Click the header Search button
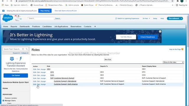This screenshot has height=106, width=189. 58,18
